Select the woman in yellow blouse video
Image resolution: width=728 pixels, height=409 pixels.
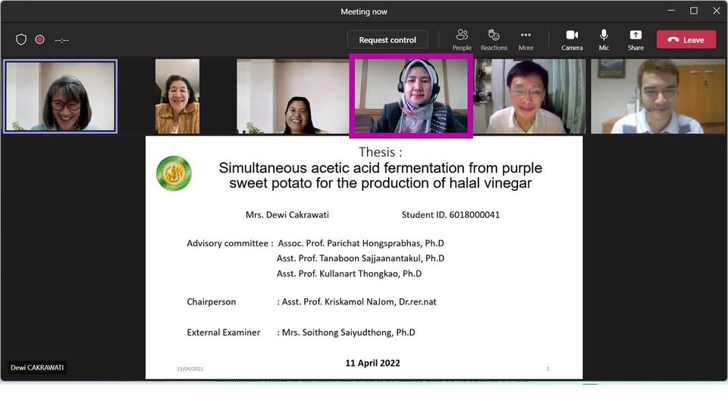tap(177, 96)
